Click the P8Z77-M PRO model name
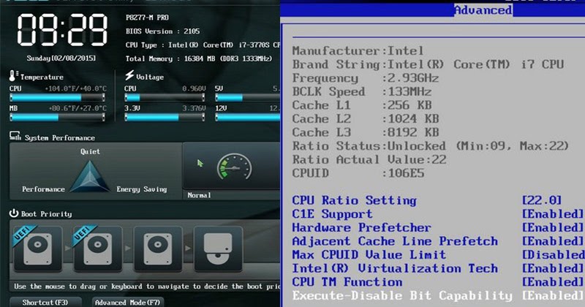 tap(147, 18)
